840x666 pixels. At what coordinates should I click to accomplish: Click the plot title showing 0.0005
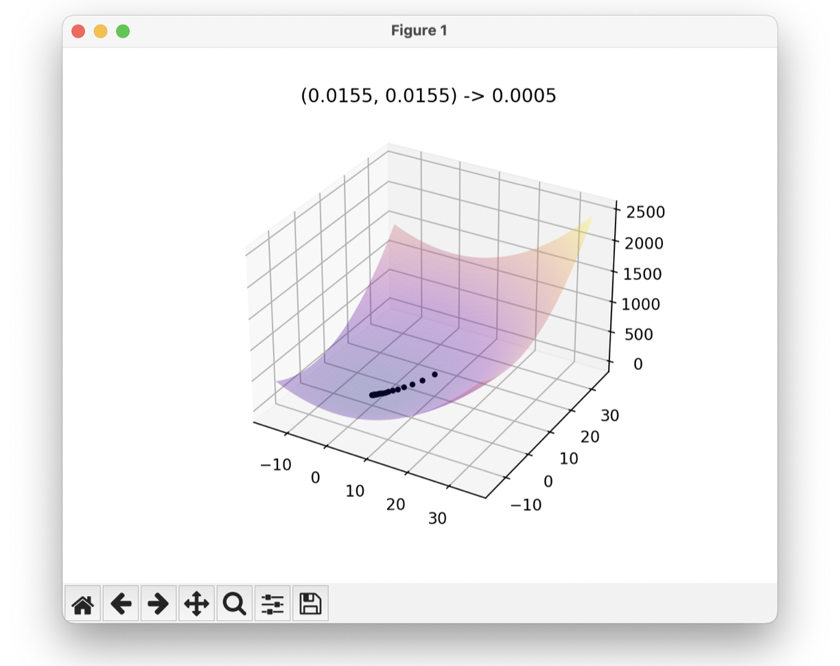428,96
